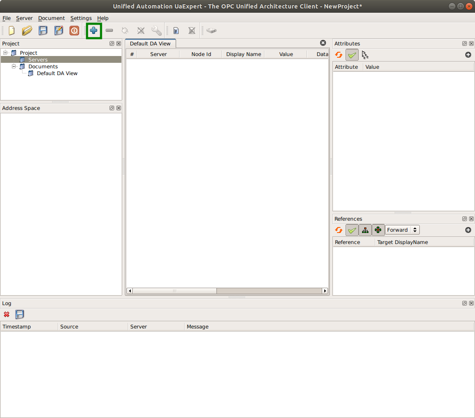Refresh the Attributes panel

coord(339,55)
